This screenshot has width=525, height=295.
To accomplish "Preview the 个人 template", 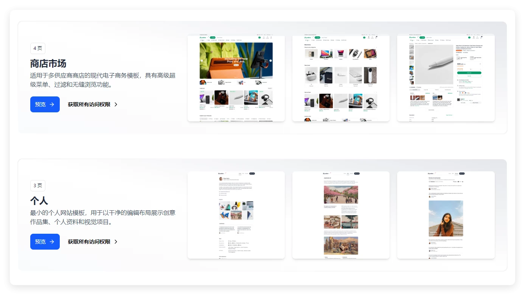I will tap(45, 242).
